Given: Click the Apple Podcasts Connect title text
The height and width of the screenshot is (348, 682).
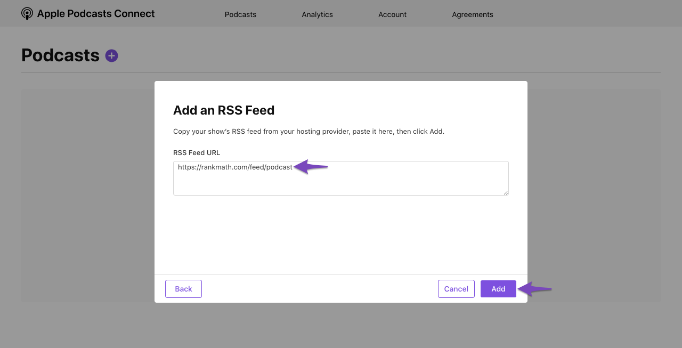Looking at the screenshot, I should point(96,14).
